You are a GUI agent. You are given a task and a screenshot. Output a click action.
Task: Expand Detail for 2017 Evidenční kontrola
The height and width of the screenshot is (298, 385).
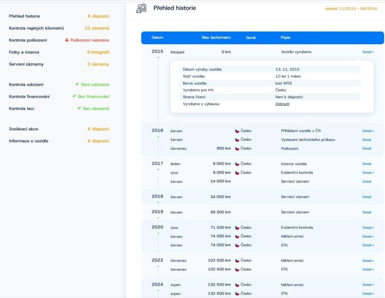point(368,172)
